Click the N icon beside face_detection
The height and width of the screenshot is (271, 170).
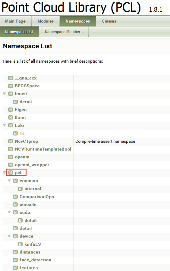(x=15, y=260)
